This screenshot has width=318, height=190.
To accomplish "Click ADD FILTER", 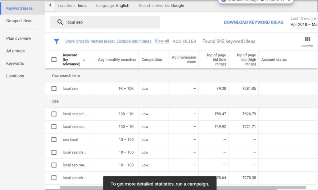I will tap(184, 41).
